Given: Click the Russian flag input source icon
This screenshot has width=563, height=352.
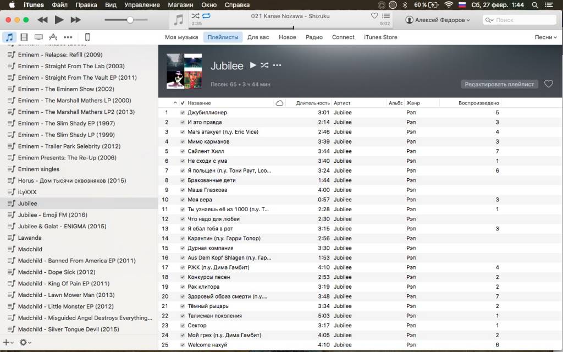Looking at the screenshot, I should point(462,5).
